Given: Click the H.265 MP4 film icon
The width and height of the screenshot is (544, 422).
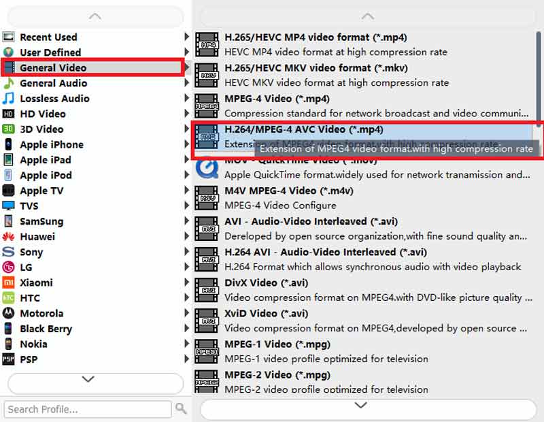Looking at the screenshot, I should pos(207,44).
